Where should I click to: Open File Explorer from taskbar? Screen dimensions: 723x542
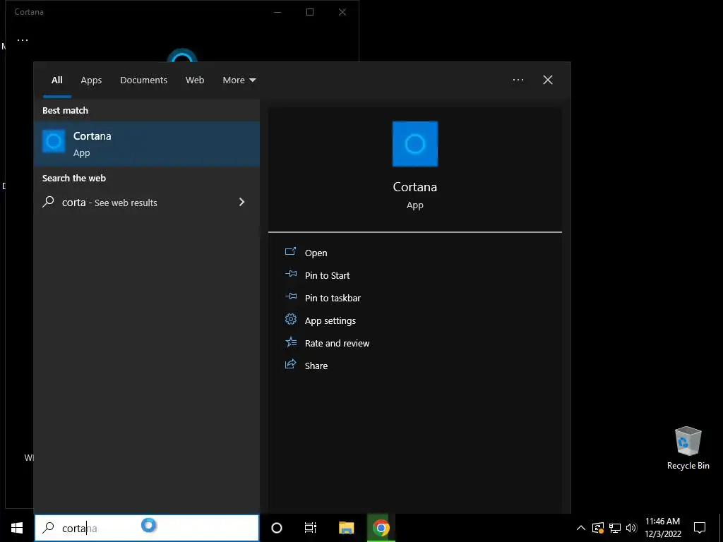click(346, 528)
